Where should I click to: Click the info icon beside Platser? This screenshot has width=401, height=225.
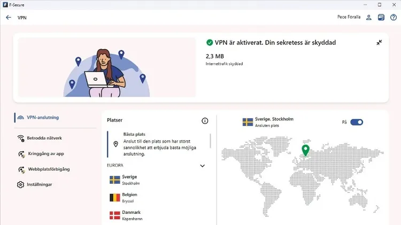[205, 121]
